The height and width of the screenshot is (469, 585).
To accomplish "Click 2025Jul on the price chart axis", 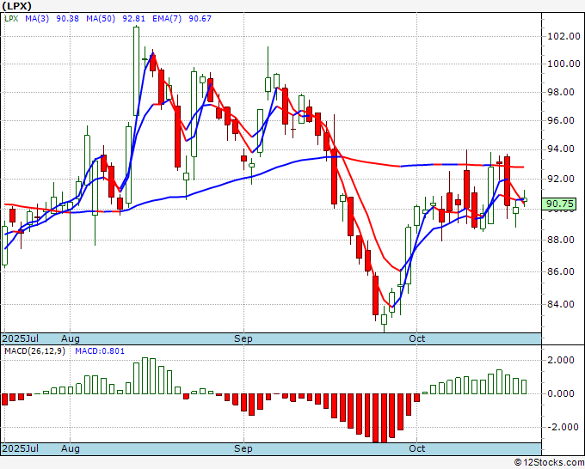I will pyautogui.click(x=20, y=338).
